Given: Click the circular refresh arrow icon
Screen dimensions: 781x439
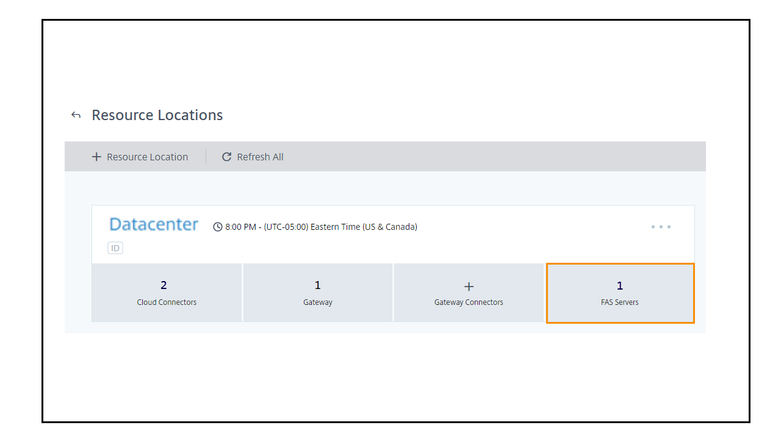Looking at the screenshot, I should [226, 157].
